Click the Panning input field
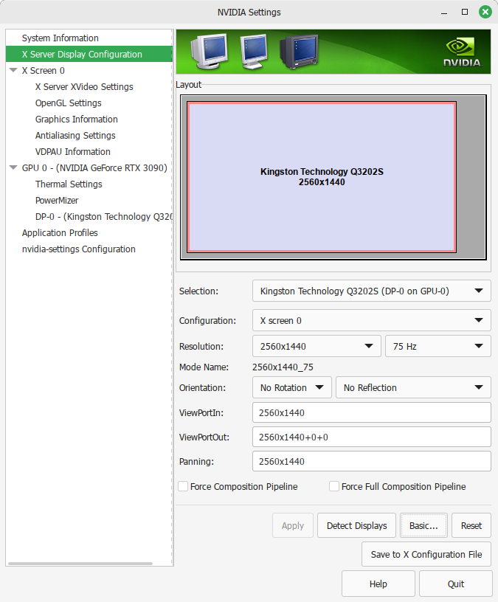The image size is (498, 602). 371,462
